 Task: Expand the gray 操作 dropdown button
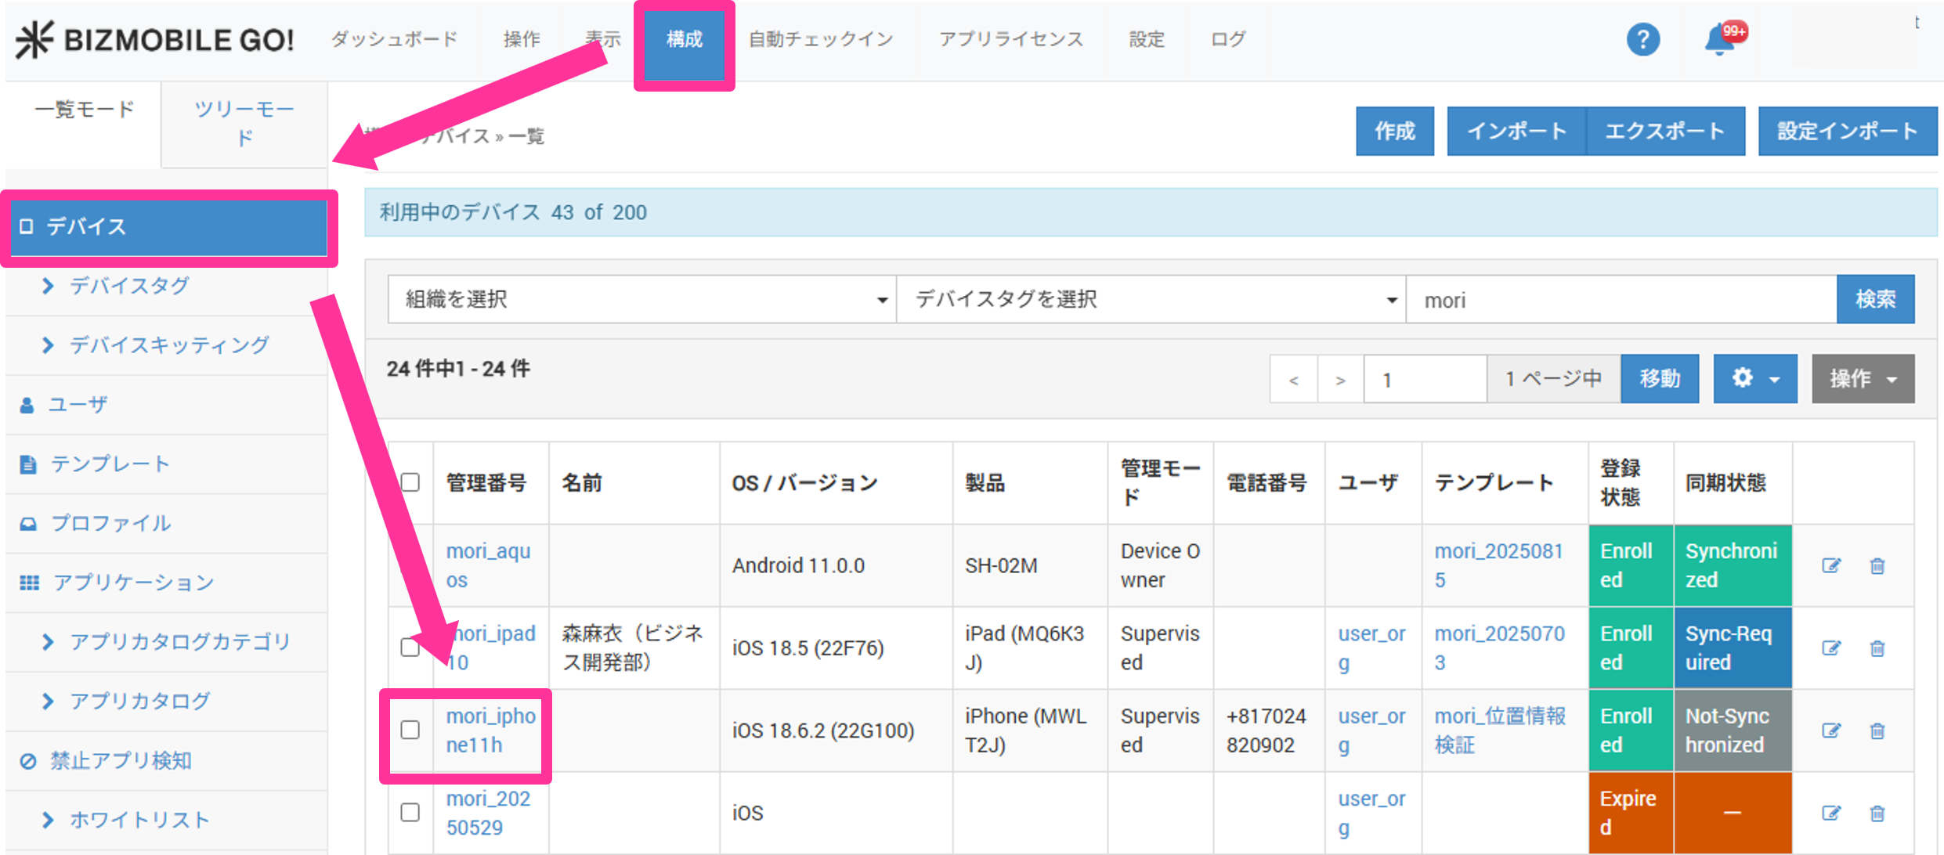coord(1863,379)
